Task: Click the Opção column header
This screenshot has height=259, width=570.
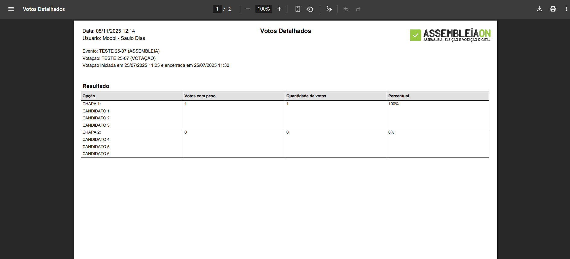Action: pyautogui.click(x=89, y=96)
